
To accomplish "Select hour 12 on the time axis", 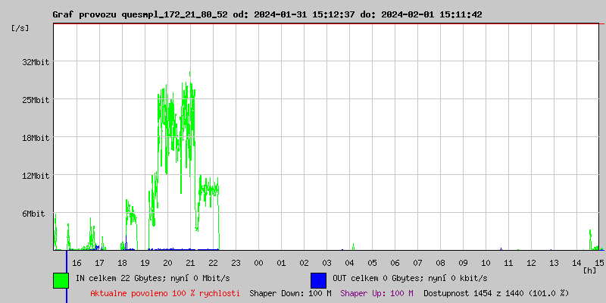I will coord(532,262).
